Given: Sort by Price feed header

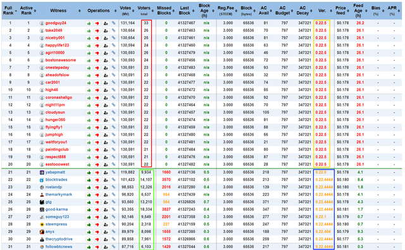Looking at the screenshot, I should click(342, 11).
